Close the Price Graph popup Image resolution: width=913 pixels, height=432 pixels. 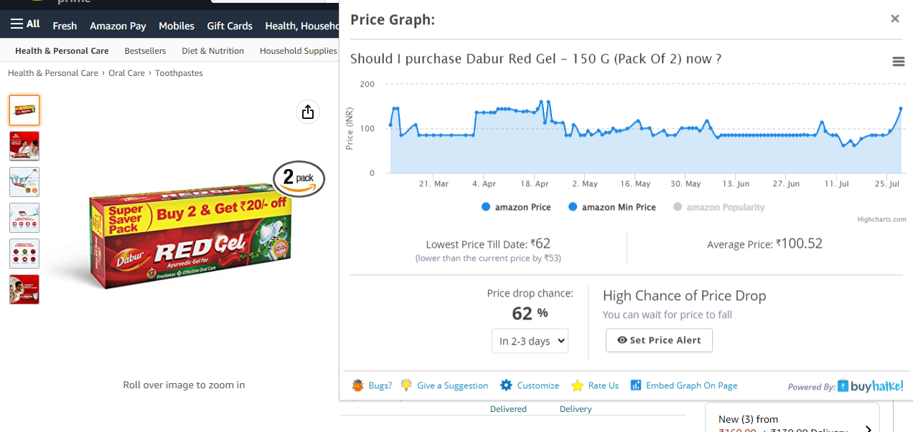pyautogui.click(x=895, y=19)
